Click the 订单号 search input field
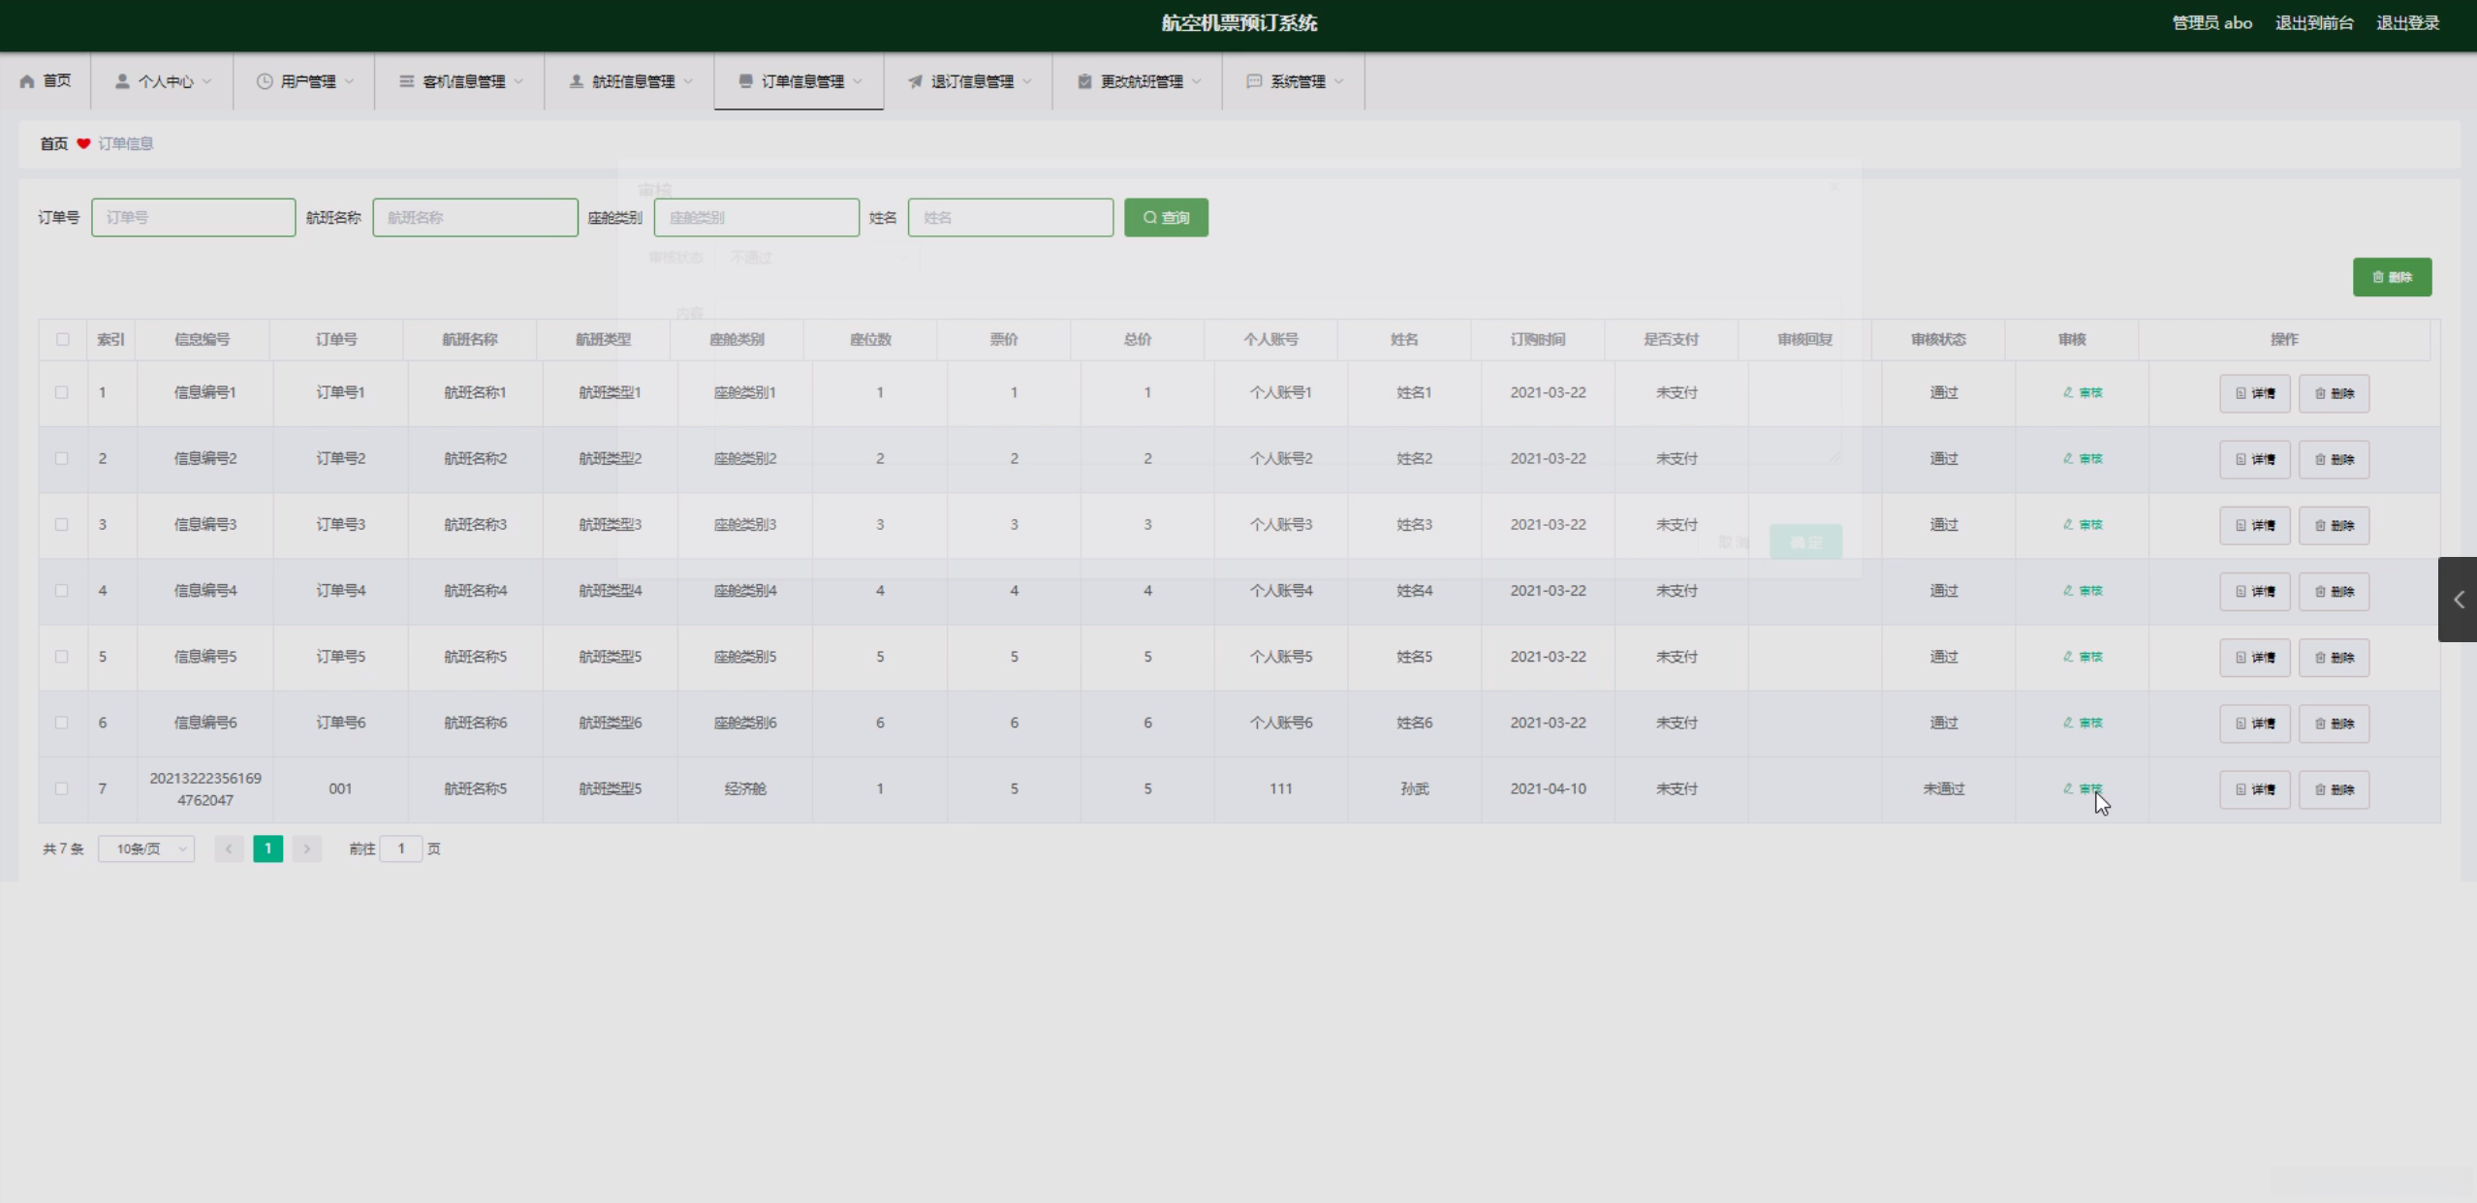The height and width of the screenshot is (1203, 2477). click(x=194, y=218)
